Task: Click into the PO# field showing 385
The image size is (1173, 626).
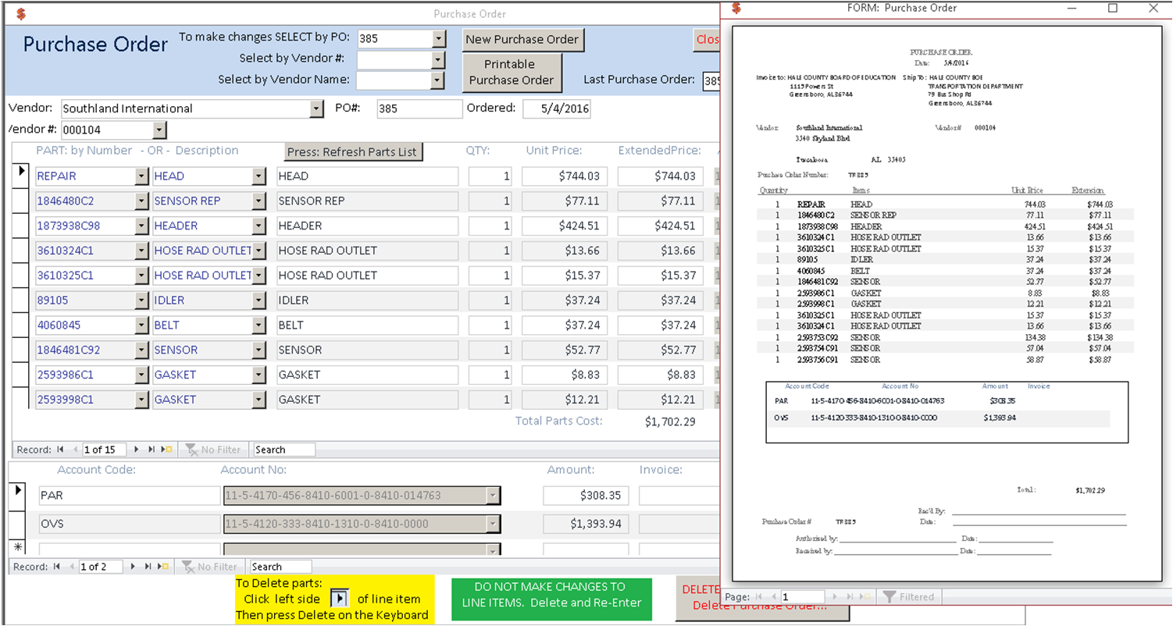Action: 419,108
